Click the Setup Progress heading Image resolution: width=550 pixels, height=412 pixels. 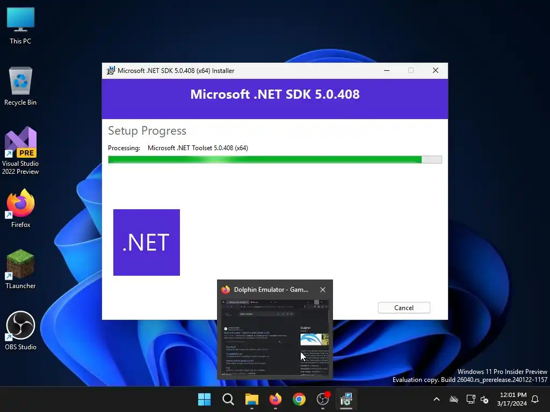(147, 131)
